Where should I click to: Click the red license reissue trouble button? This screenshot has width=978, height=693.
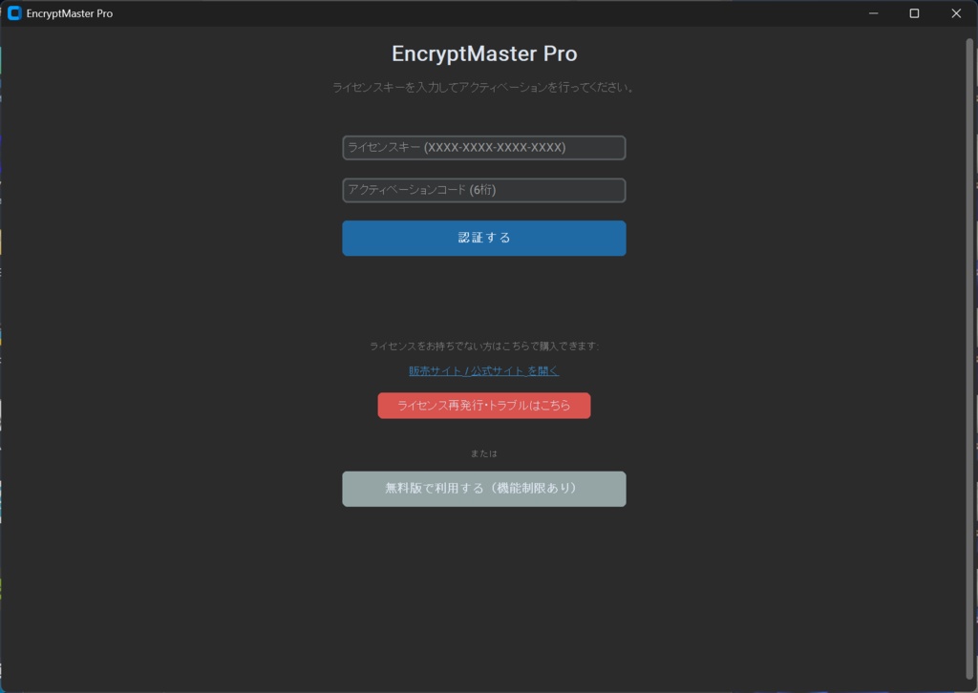pyautogui.click(x=483, y=406)
